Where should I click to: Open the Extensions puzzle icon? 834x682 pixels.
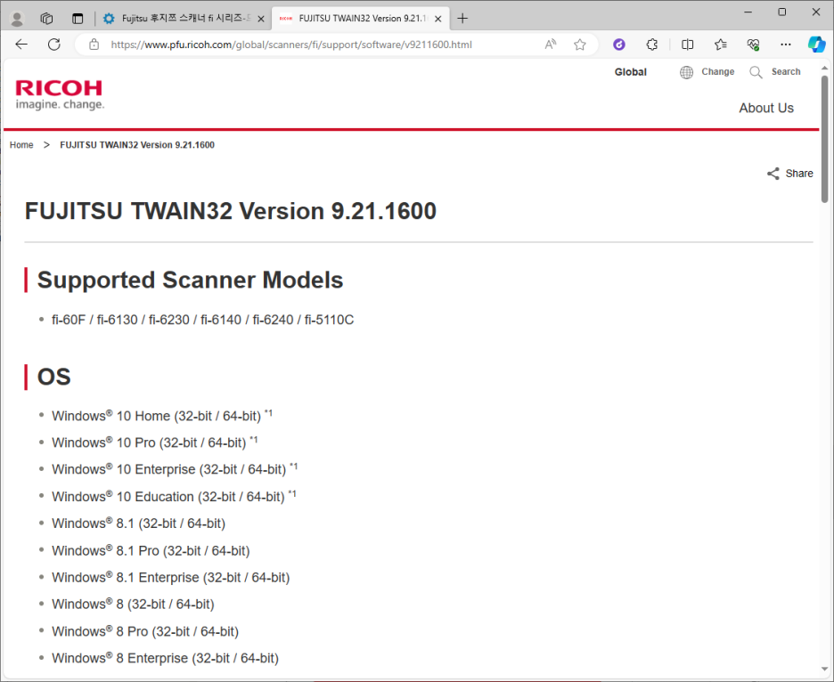[x=652, y=45]
